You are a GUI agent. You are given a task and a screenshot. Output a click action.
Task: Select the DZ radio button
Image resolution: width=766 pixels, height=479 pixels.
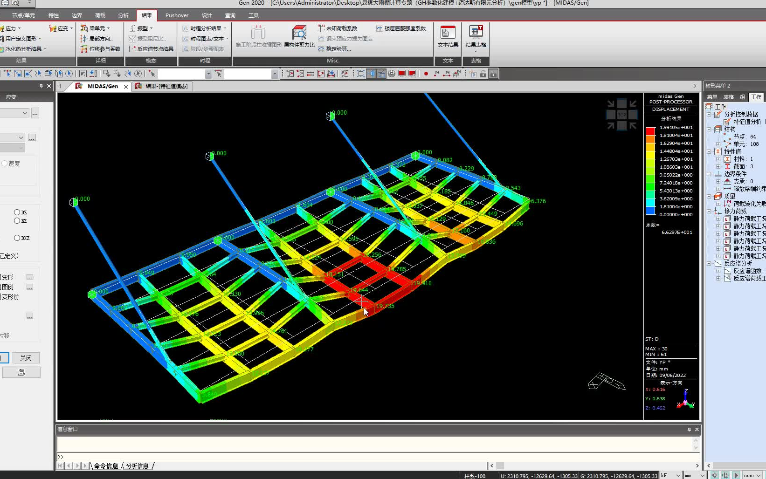point(17,212)
